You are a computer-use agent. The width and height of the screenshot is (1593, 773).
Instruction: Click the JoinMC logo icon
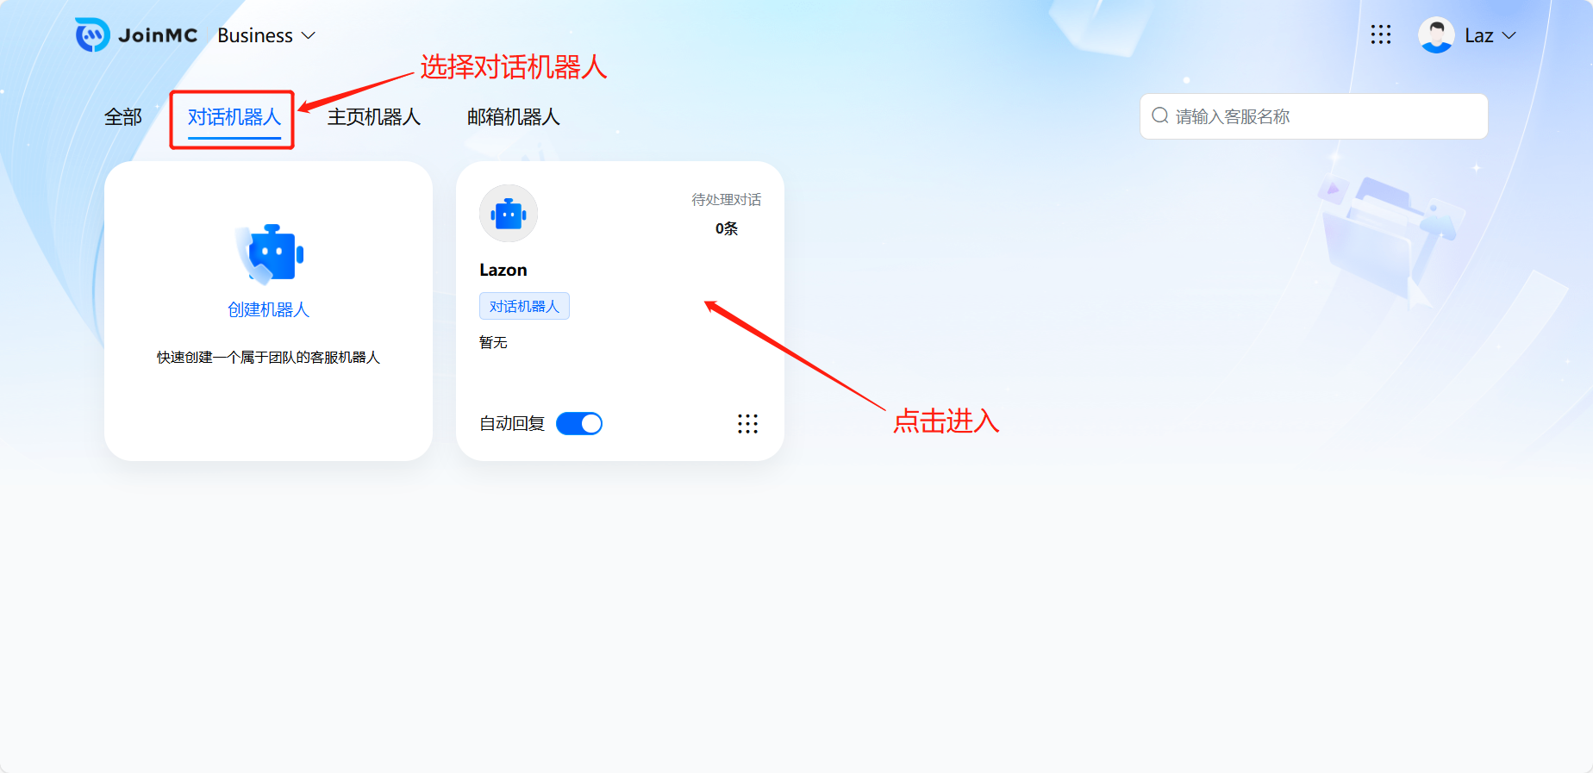92,35
